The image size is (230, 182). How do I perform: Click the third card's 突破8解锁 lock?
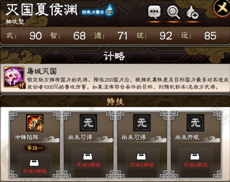tap(141, 156)
